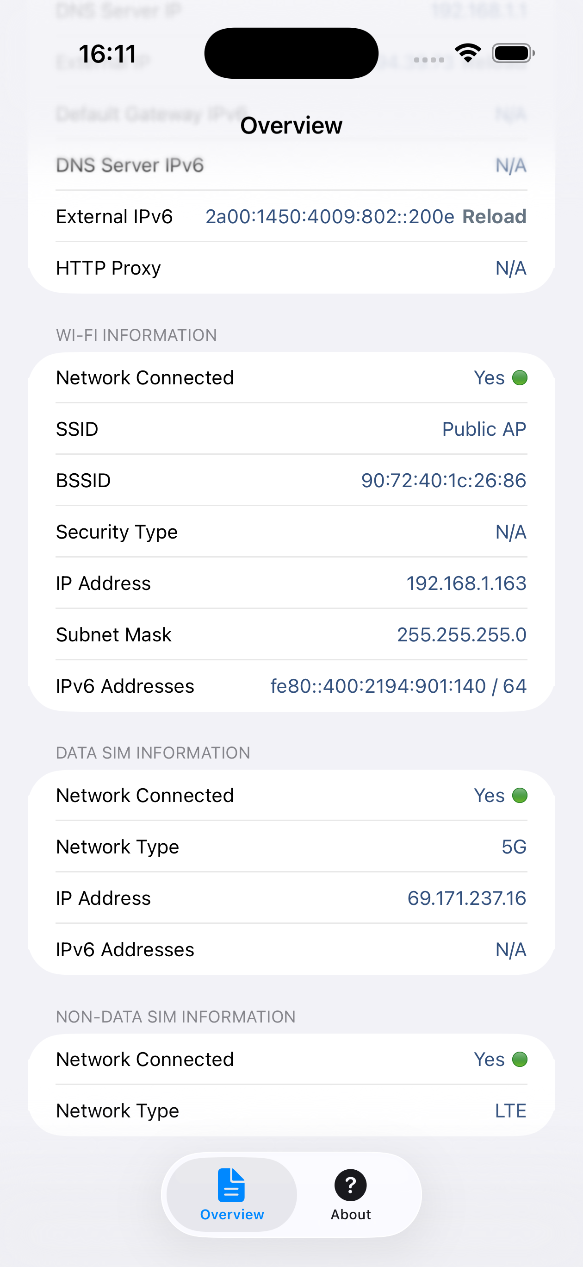This screenshot has height=1267, width=583.
Task: Tap the cellular signal dots indicator
Action: coord(428,60)
